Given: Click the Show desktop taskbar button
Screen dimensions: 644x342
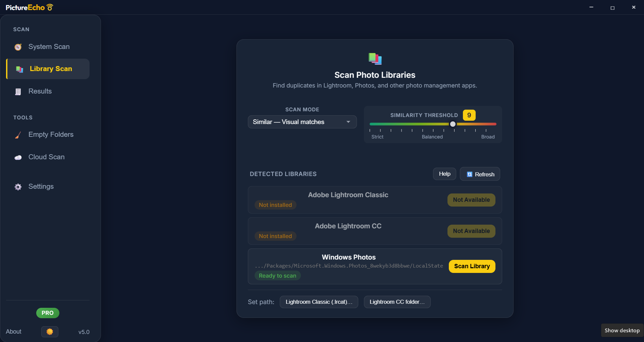Looking at the screenshot, I should [622, 330].
